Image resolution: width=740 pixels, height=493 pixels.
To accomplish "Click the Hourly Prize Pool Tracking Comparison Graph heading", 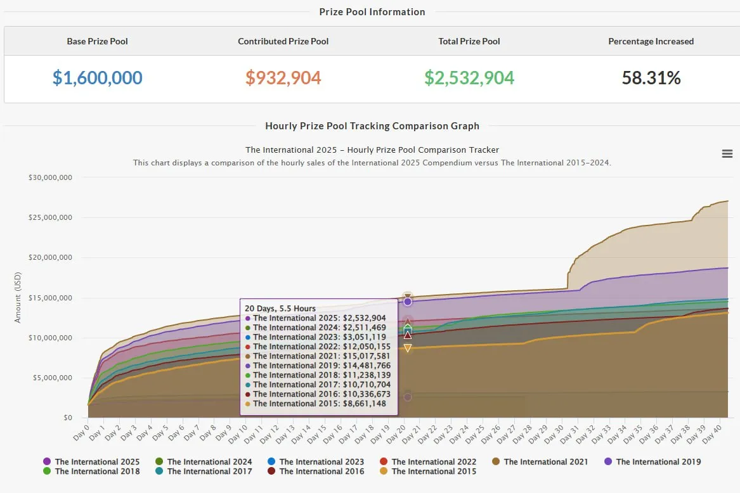I will point(372,126).
